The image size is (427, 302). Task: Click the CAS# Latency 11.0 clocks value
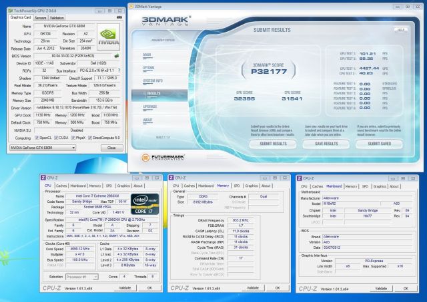pos(240,231)
